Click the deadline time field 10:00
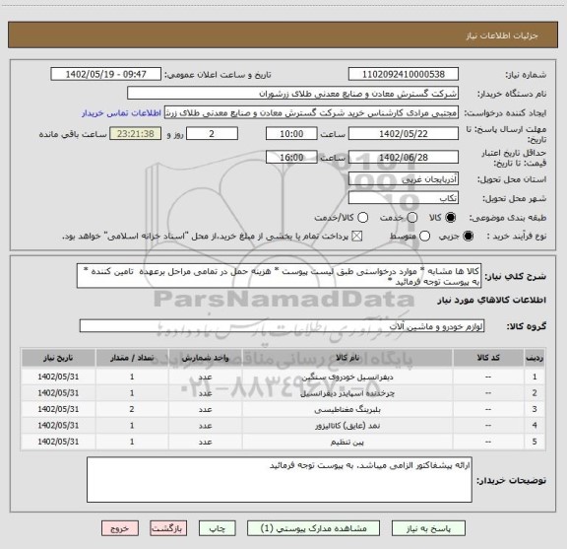 pos(291,134)
